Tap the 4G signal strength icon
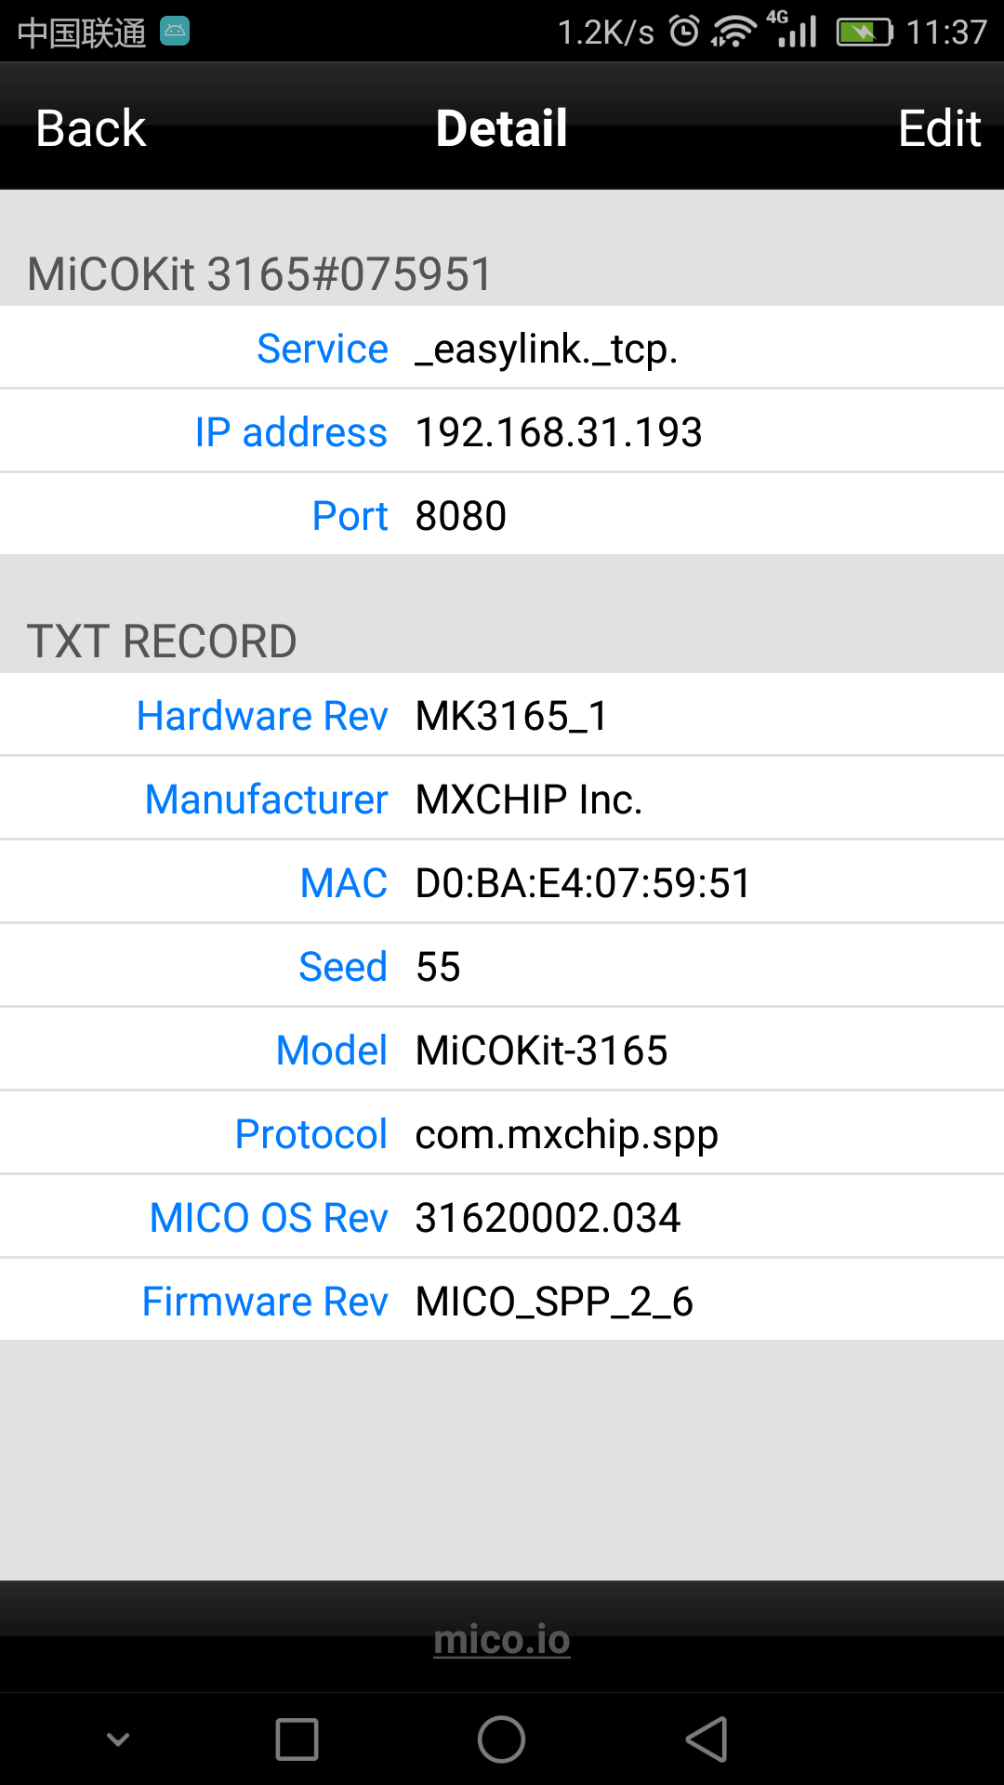 [x=795, y=30]
